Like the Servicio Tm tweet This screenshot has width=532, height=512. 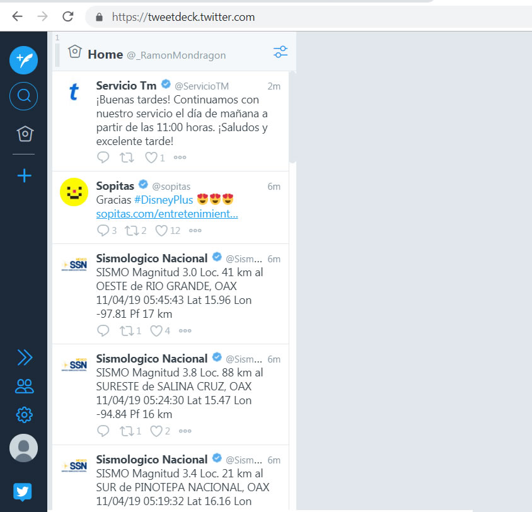[x=151, y=158]
